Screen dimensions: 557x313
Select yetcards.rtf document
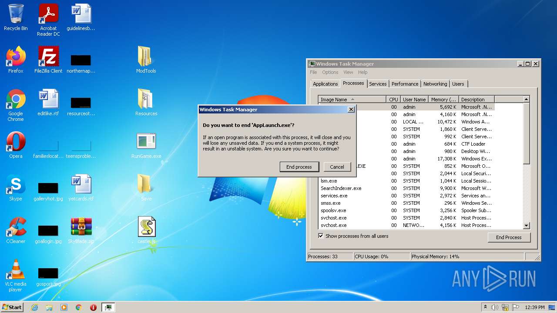coord(81,188)
